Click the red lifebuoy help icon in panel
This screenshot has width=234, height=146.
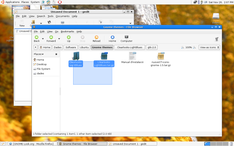pyautogui.click(x=60, y=2)
